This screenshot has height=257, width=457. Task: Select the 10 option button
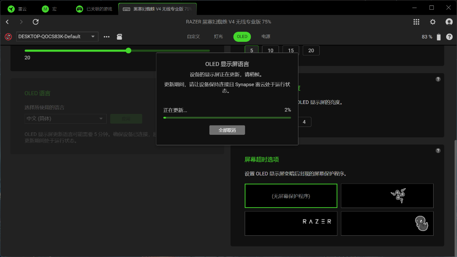270,50
